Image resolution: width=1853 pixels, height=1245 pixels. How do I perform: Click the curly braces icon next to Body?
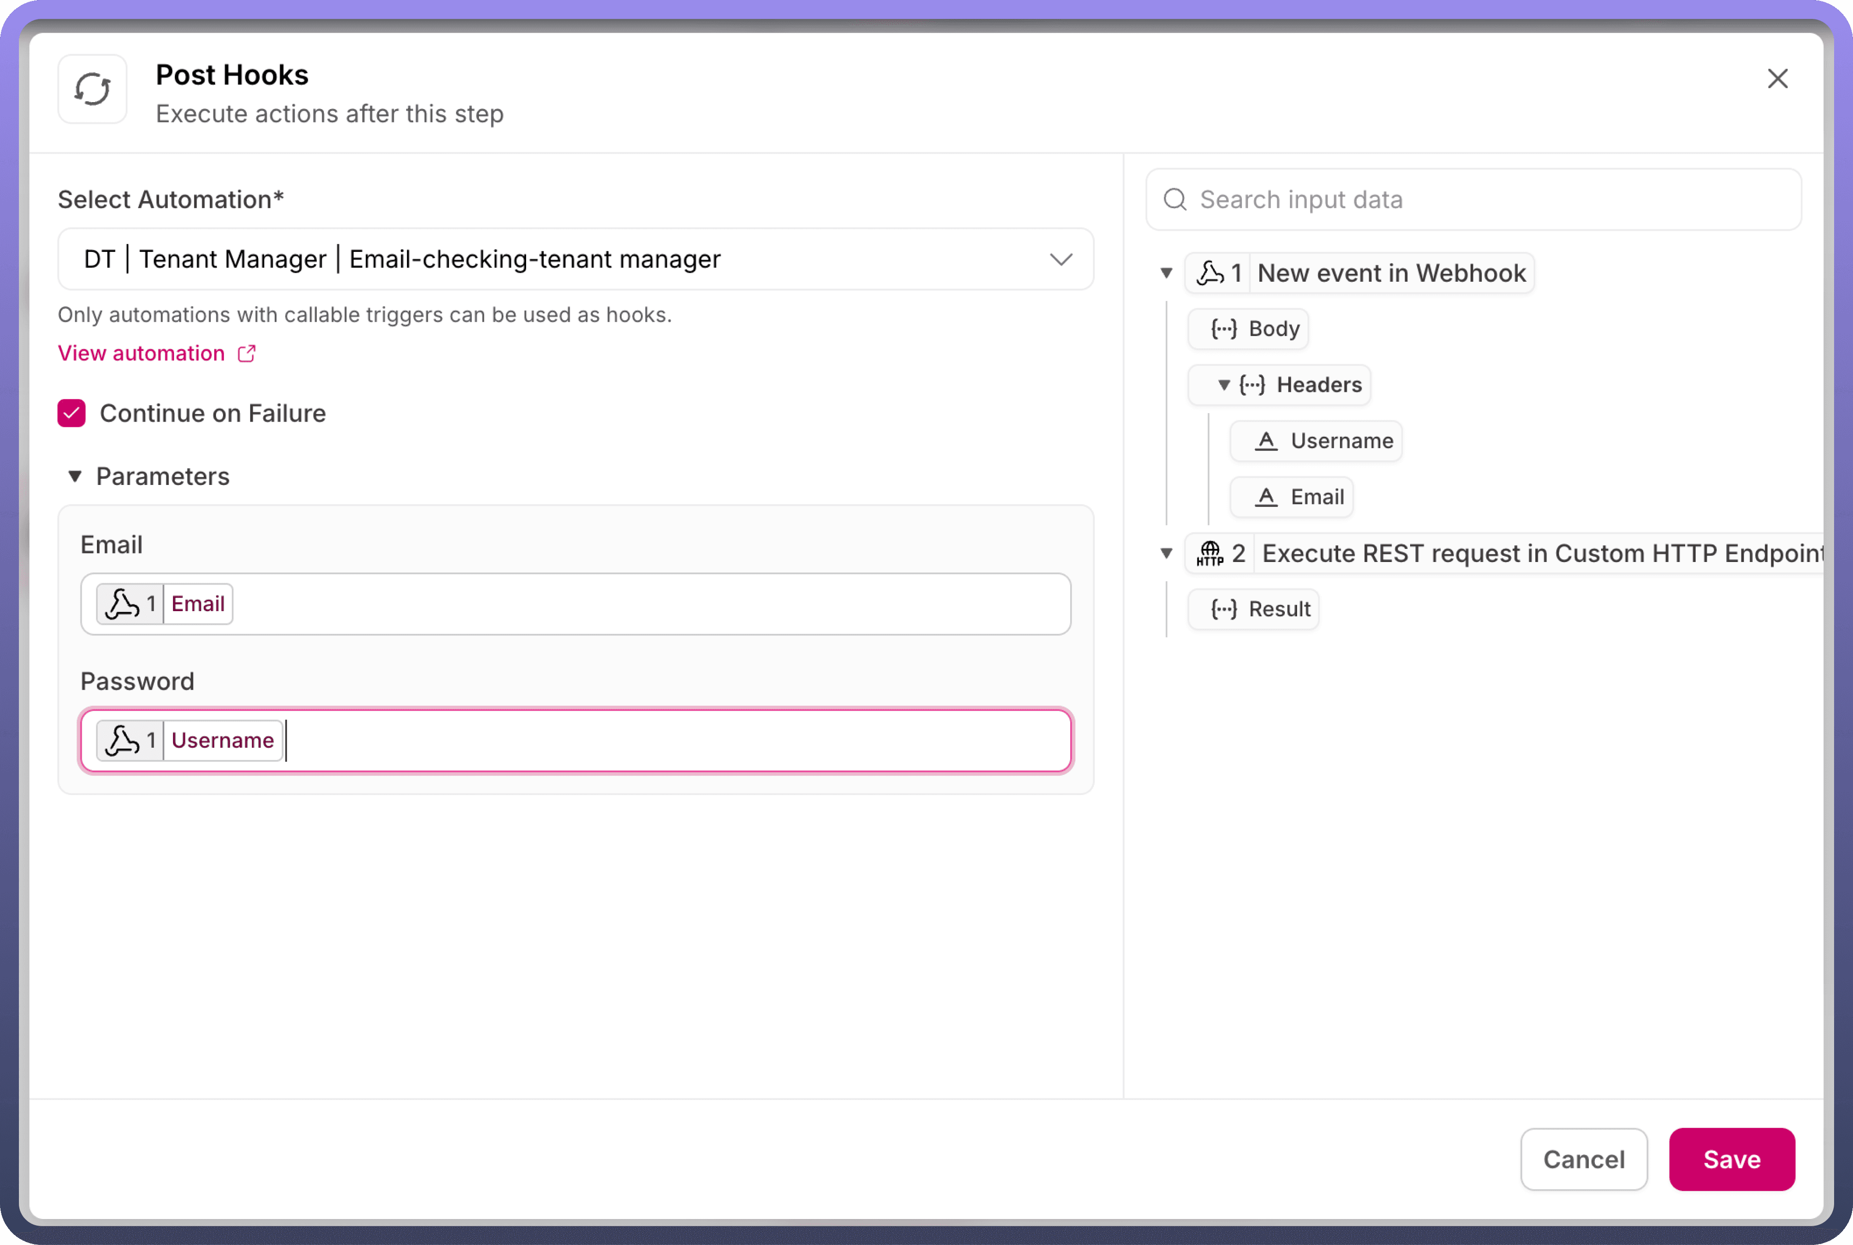1223,329
